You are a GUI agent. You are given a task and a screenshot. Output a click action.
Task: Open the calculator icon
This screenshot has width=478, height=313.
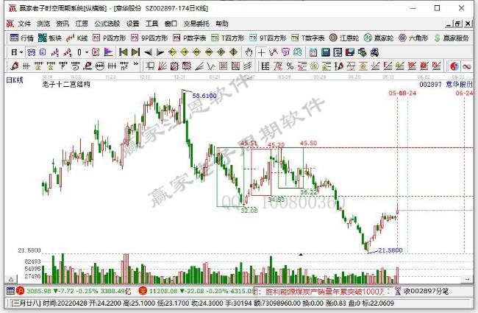(x=326, y=52)
